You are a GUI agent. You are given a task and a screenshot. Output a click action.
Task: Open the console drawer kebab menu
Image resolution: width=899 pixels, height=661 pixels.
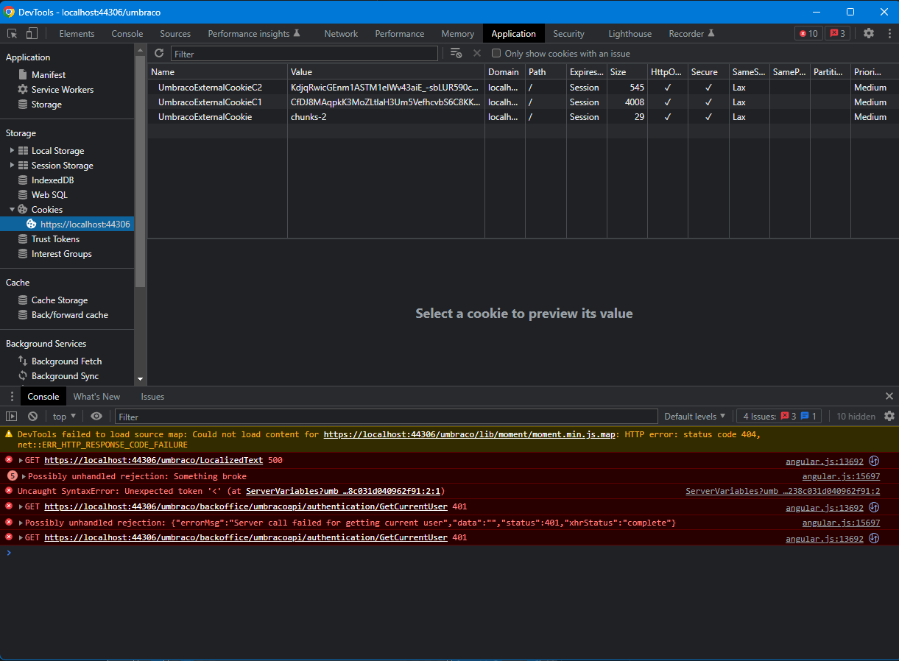point(11,396)
